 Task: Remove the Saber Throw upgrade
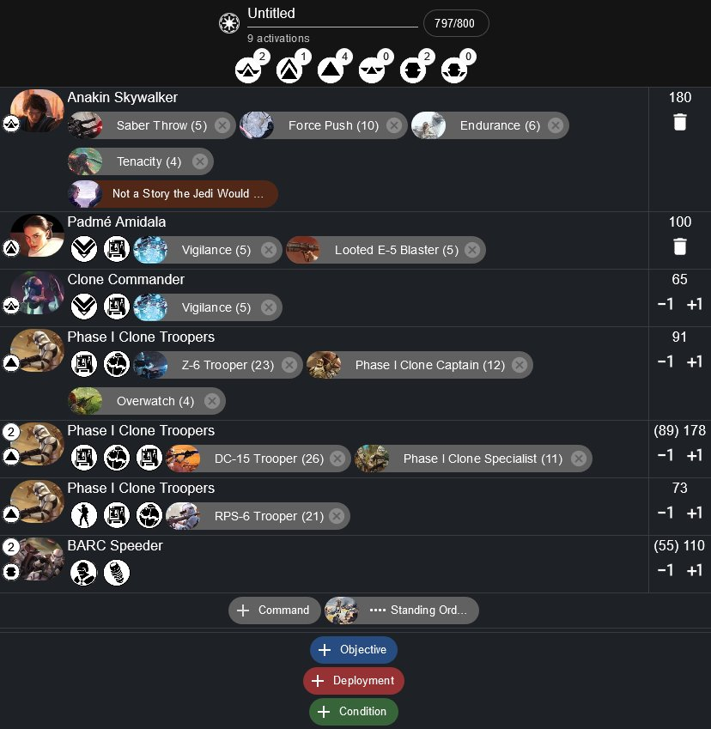(222, 125)
